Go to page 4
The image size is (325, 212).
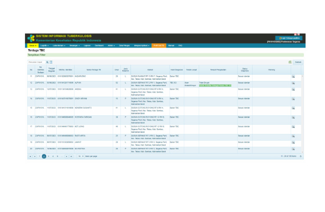pos(53,157)
